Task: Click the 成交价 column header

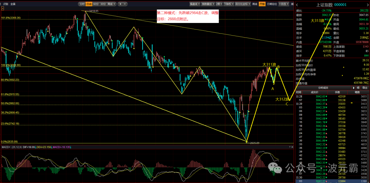Action: [314, 92]
